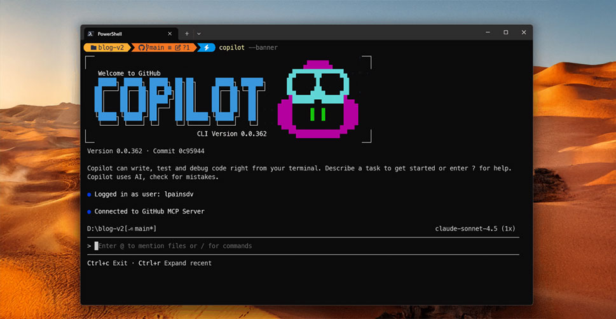Click the Copilot pixel mascot graphic
This screenshot has height=319, width=616.
(x=318, y=99)
